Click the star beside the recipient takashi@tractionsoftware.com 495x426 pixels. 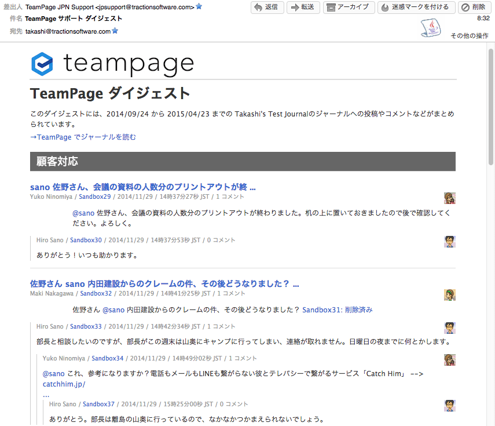(115, 31)
